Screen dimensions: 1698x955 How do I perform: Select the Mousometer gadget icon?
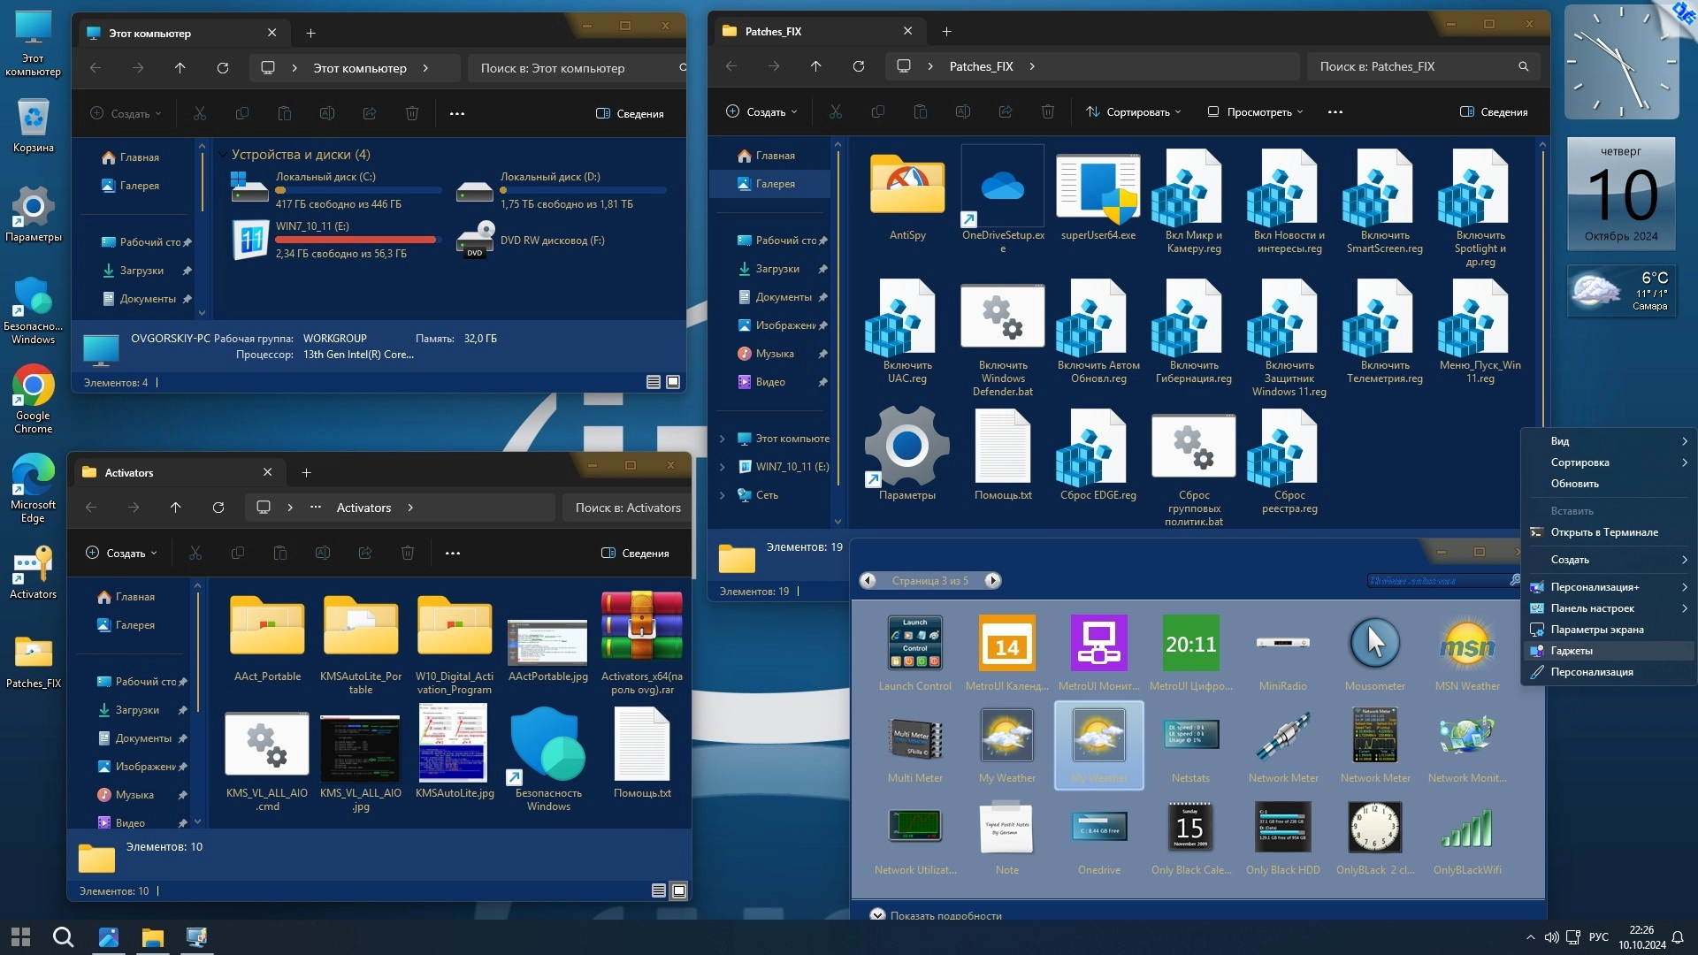pos(1374,645)
